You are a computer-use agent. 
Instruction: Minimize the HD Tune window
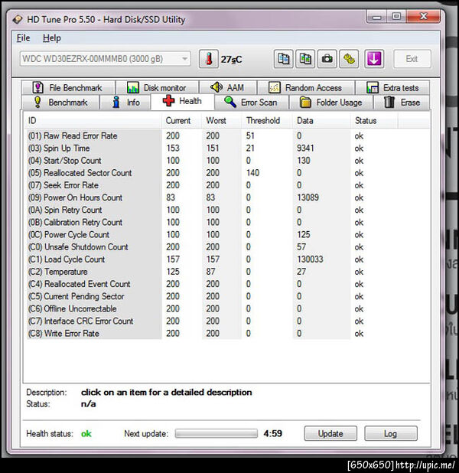pos(376,17)
